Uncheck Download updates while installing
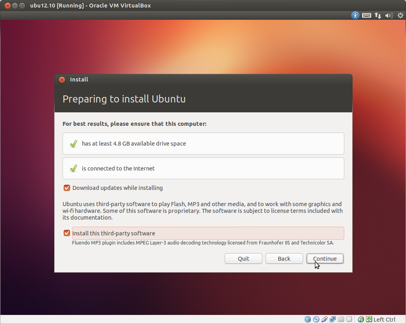The height and width of the screenshot is (324, 406). tap(67, 188)
